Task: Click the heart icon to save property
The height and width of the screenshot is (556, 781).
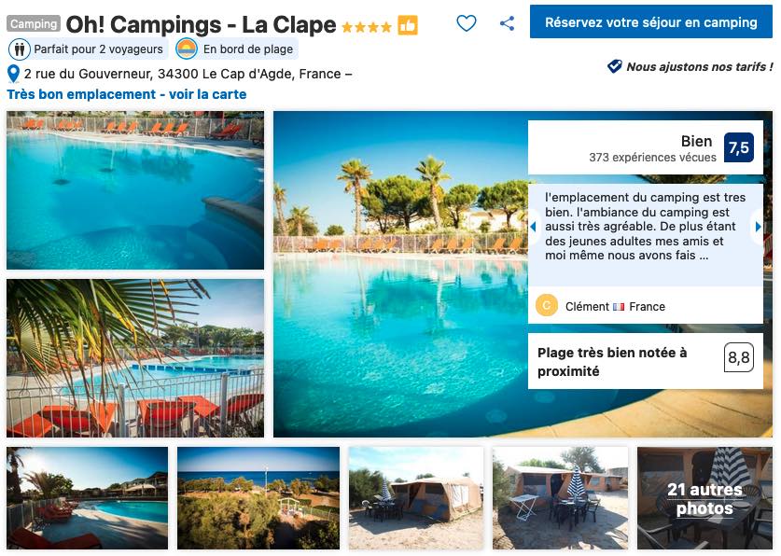Action: tap(467, 23)
